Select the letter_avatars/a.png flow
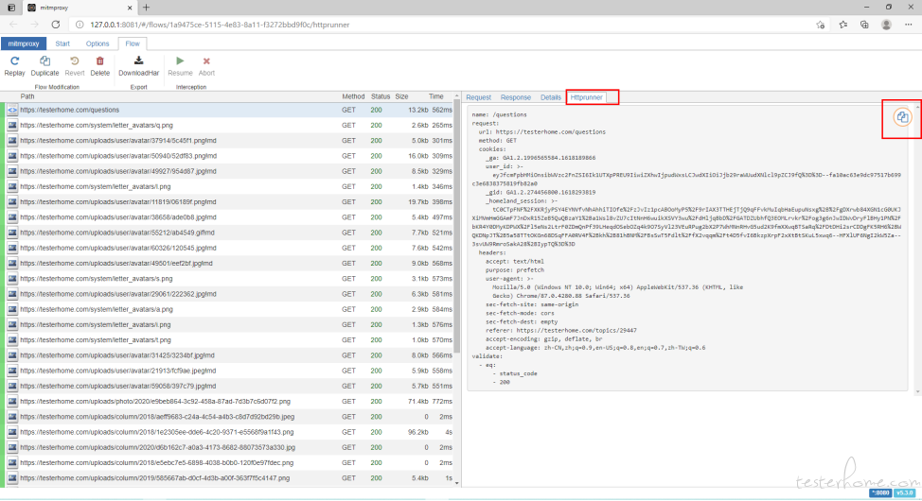 tap(229, 309)
